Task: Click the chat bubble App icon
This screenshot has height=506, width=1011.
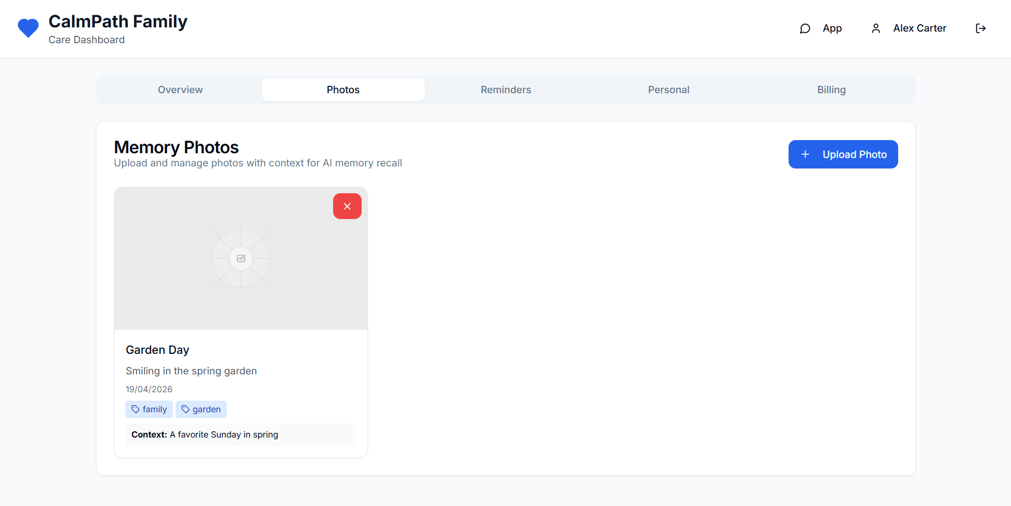Action: point(805,28)
